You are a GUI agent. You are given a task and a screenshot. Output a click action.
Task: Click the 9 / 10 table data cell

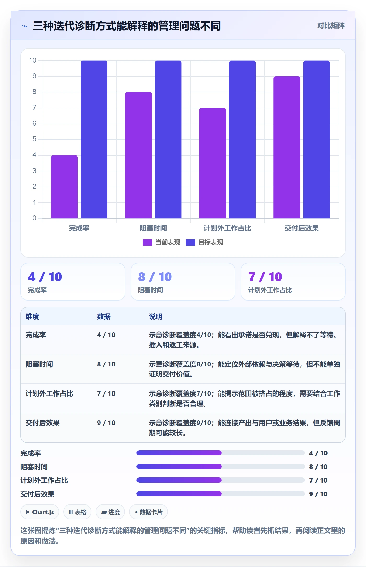click(106, 423)
